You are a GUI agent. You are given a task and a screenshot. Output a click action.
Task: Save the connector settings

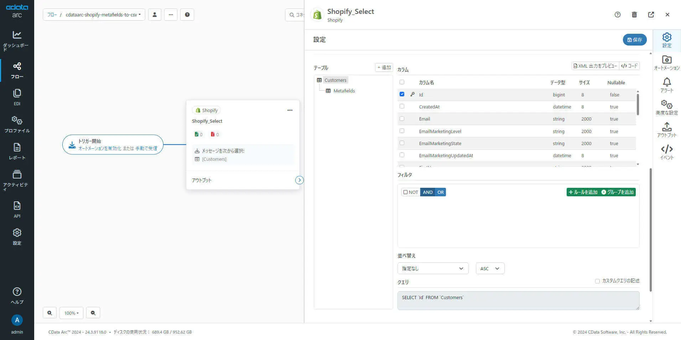(x=634, y=40)
